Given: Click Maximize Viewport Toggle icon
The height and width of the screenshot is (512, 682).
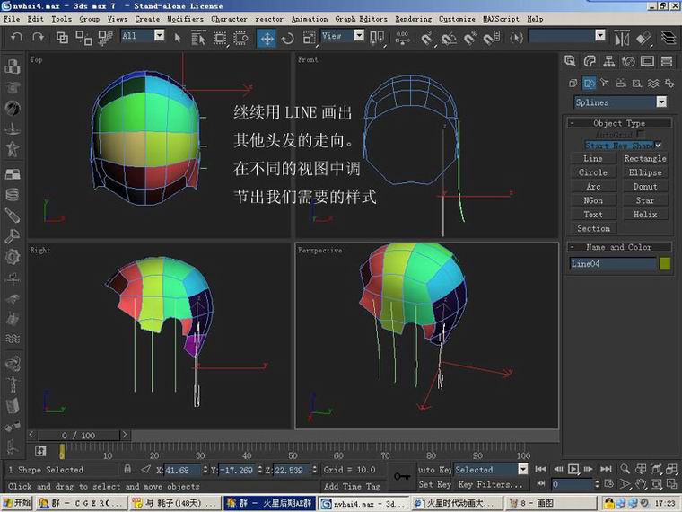Looking at the screenshot, I should 671,483.
